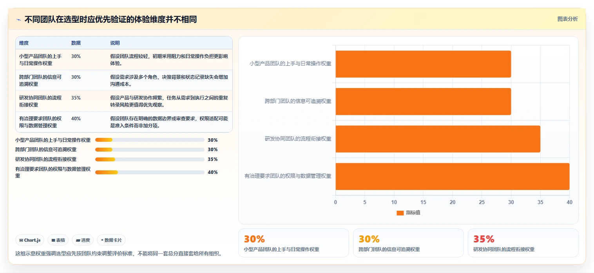The width and height of the screenshot is (594, 273).
Task: Click the lightning icon beside the title
Action: (x=18, y=20)
